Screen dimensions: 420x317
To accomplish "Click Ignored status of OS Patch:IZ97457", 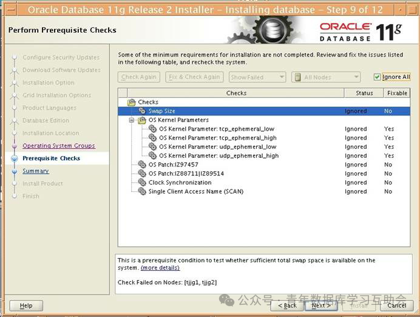I will (356, 165).
